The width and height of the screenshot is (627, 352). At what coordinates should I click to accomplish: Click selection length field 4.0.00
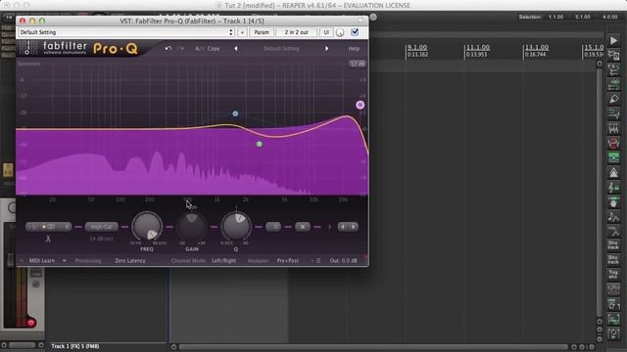click(609, 17)
